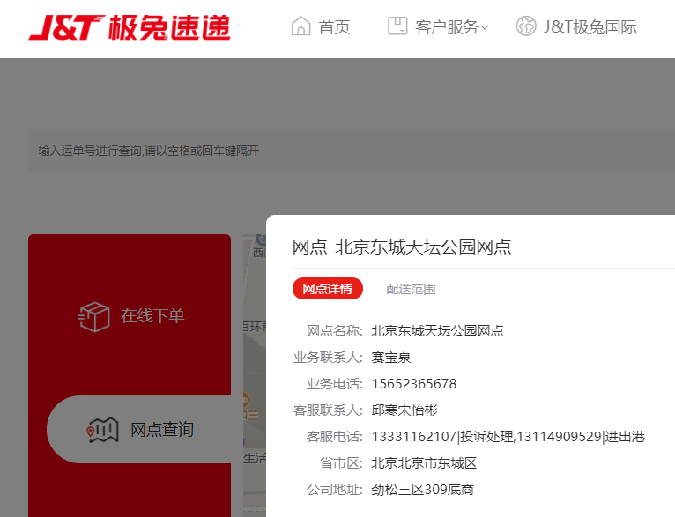Screen dimensions: 675x517
Task: Click the 客户服务 save-disk icon
Action: [x=397, y=26]
